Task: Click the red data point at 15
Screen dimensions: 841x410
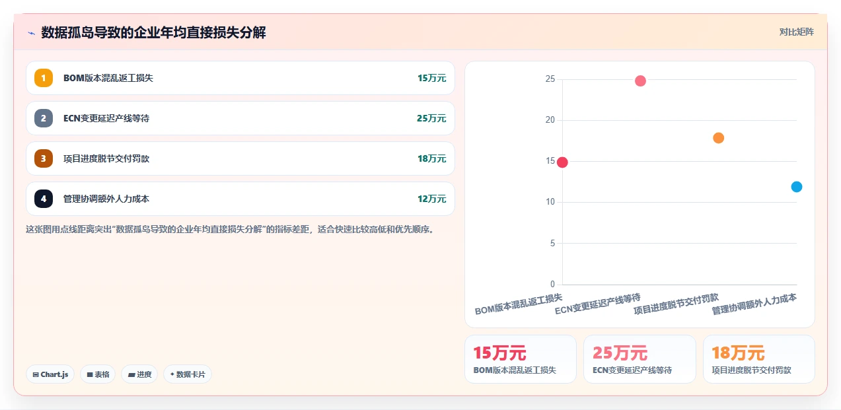Action: pos(562,162)
